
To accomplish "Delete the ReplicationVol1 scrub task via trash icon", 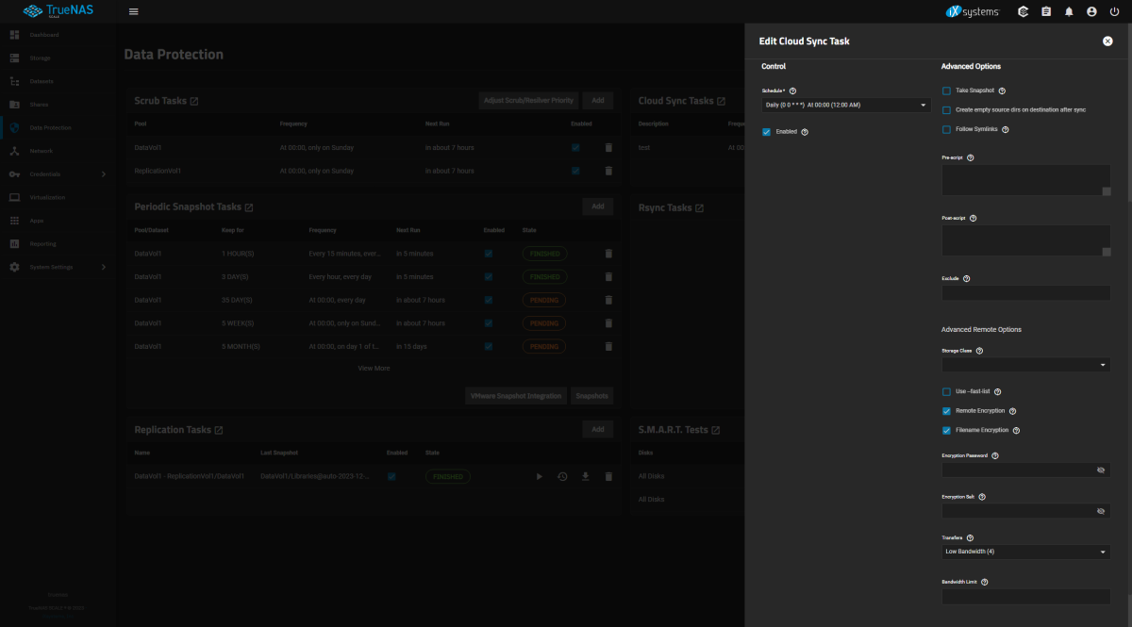I will click(x=608, y=171).
